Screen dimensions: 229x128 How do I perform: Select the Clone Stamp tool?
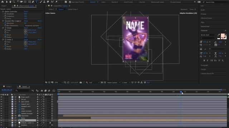pos(44,2)
